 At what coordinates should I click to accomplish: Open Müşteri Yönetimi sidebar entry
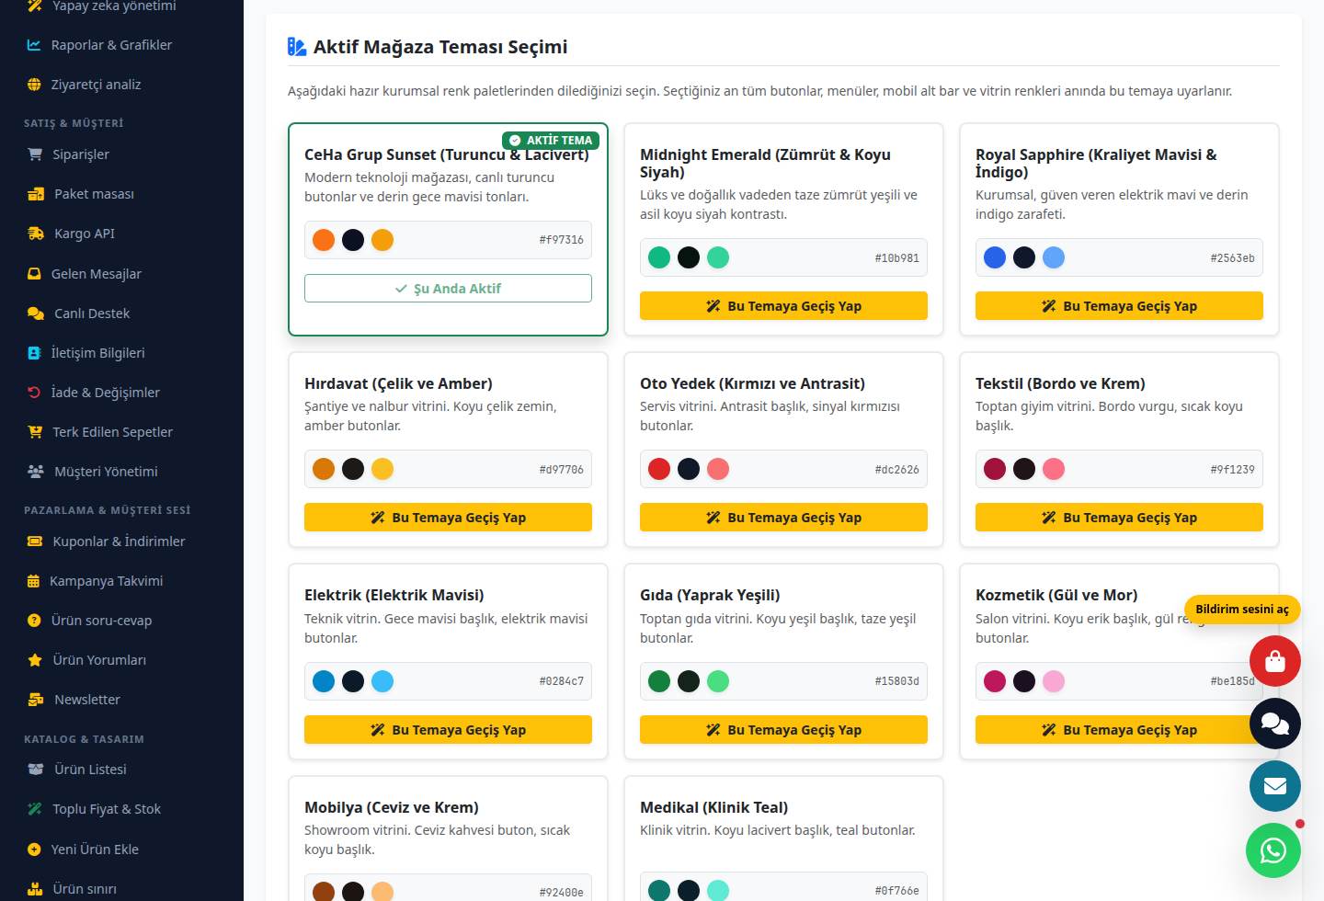tap(121, 472)
